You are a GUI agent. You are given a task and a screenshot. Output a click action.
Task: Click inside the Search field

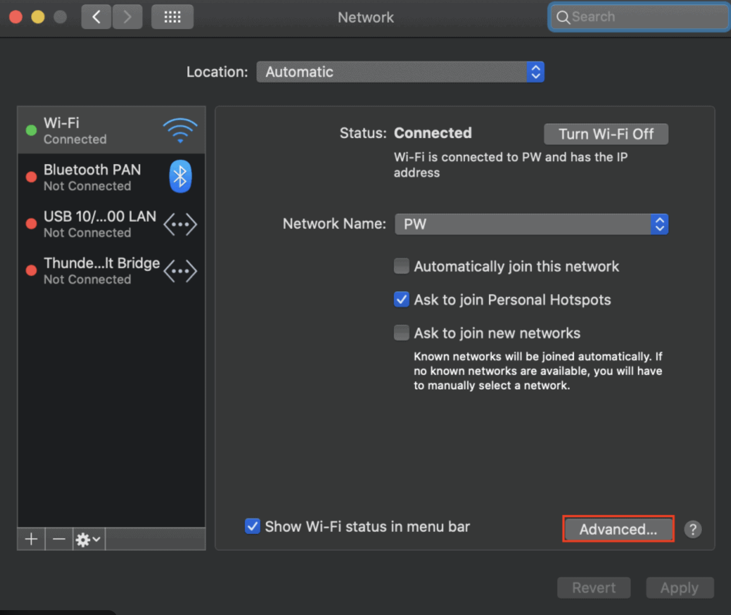(x=638, y=17)
